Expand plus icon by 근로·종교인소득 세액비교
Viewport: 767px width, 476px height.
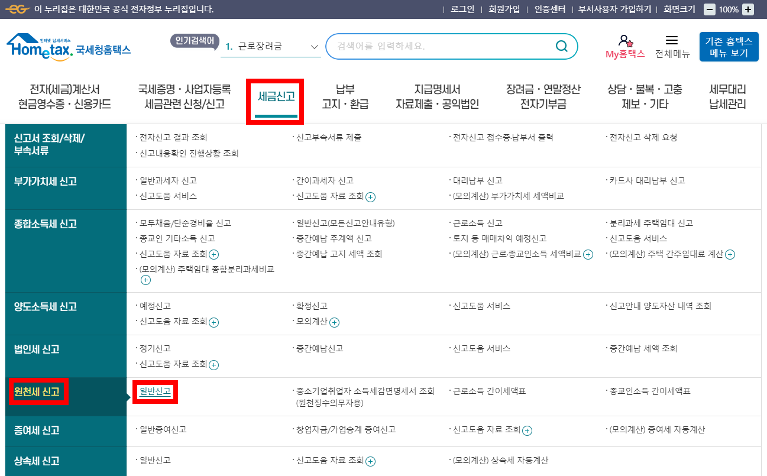pos(588,254)
